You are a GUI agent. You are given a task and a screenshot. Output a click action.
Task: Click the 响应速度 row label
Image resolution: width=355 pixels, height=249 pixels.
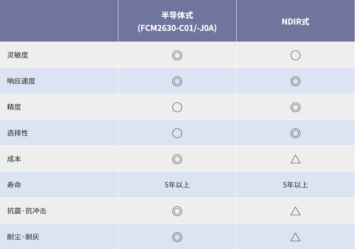tap(21, 81)
